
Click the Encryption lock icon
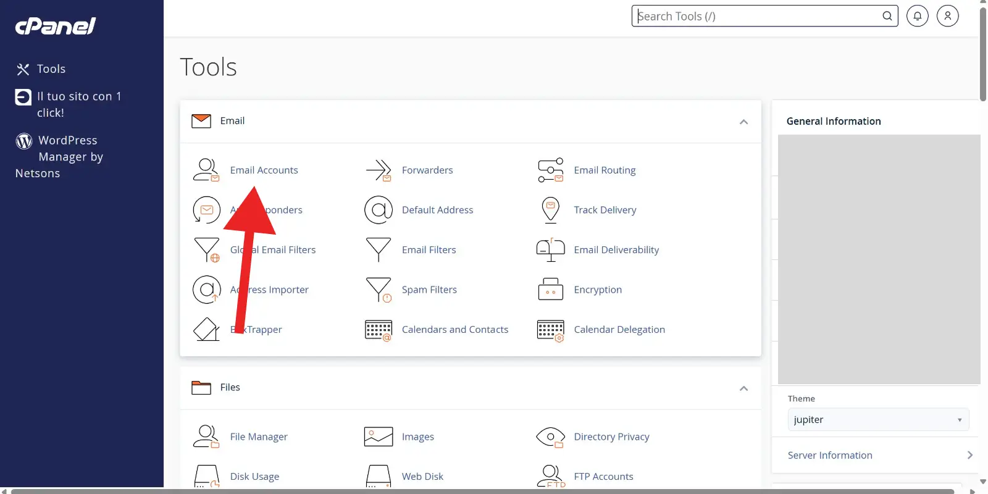point(550,290)
